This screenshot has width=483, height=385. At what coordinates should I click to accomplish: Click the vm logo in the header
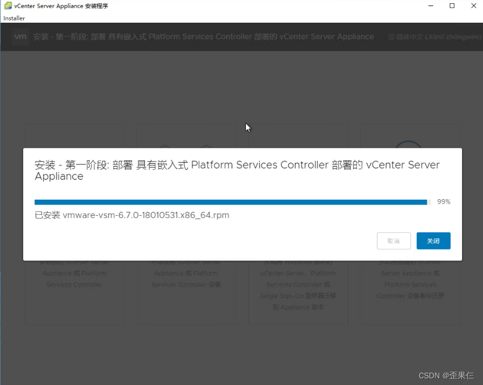[x=20, y=37]
